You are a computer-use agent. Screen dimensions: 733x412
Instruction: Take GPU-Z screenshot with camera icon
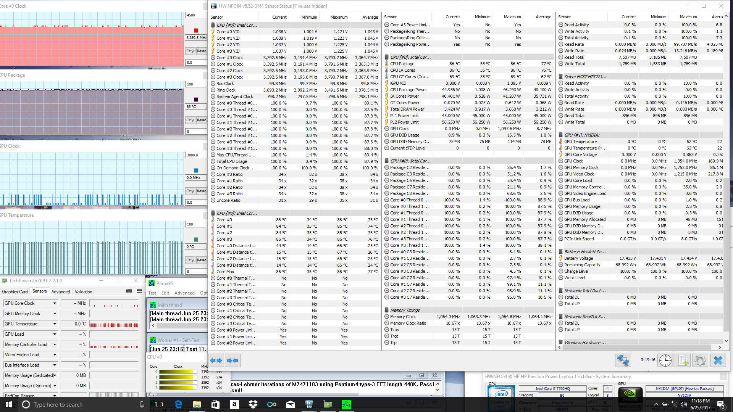tap(129, 291)
